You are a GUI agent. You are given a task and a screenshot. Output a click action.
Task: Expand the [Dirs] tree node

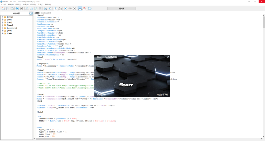[x=3, y=19]
